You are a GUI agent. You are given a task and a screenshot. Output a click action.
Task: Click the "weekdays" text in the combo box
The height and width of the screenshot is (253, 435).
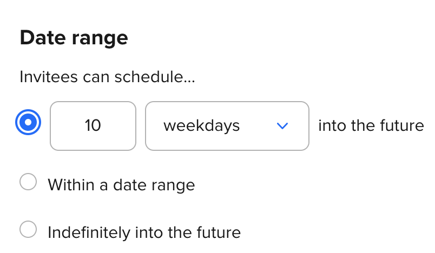(x=201, y=126)
